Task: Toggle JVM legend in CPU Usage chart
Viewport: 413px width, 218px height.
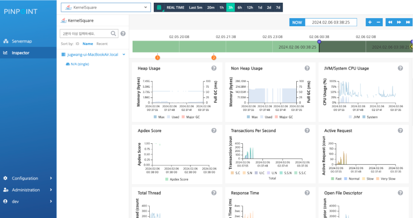Action: point(354,117)
